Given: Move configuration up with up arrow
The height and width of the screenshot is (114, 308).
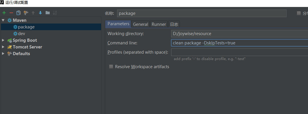Looking at the screenshot, I should (x=33, y=13).
